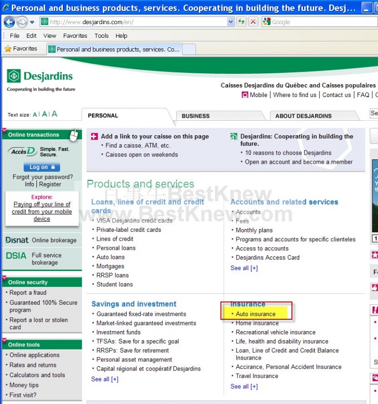Switch to the PERSONAL tab

103,116
